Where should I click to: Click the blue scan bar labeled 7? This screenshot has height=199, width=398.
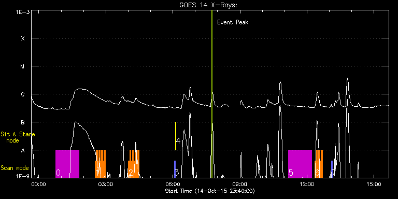332,169
